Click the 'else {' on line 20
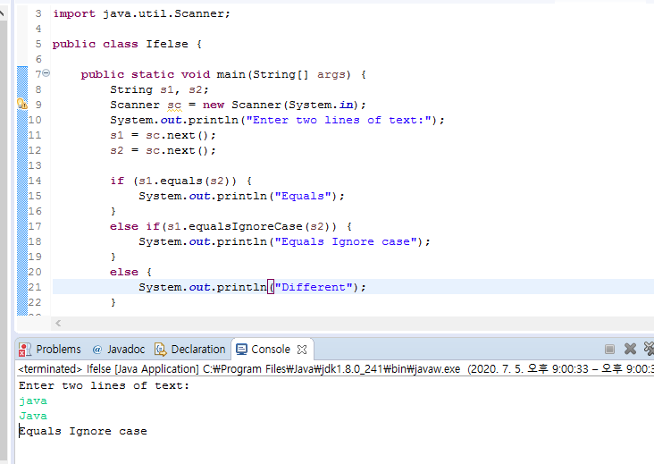Viewport: 654px width, 464px height. point(131,272)
